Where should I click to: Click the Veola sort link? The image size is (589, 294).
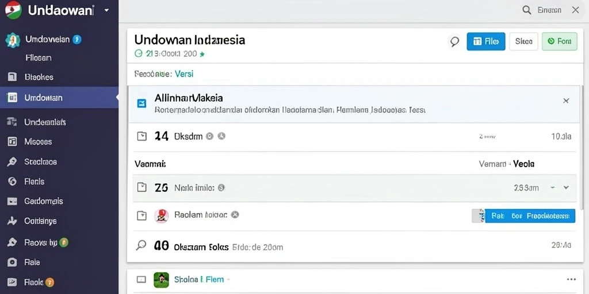[523, 164]
